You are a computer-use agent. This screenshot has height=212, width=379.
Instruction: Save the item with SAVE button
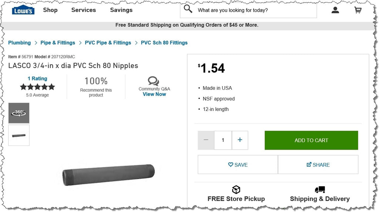[x=238, y=164]
